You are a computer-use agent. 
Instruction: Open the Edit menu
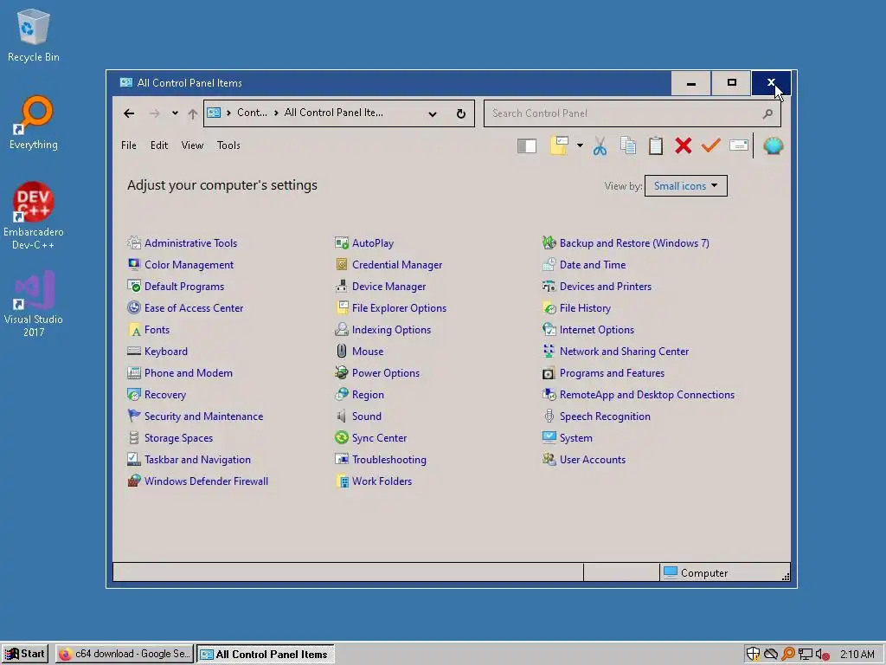coord(159,145)
